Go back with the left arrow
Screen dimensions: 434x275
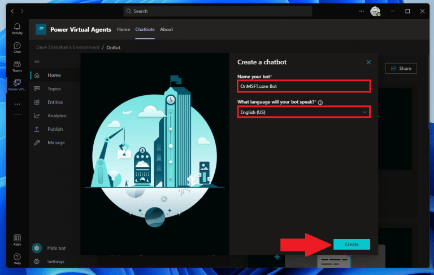pyautogui.click(x=12, y=11)
